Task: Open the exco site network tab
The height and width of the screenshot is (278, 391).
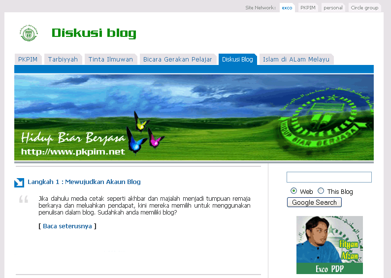Action: (x=287, y=8)
